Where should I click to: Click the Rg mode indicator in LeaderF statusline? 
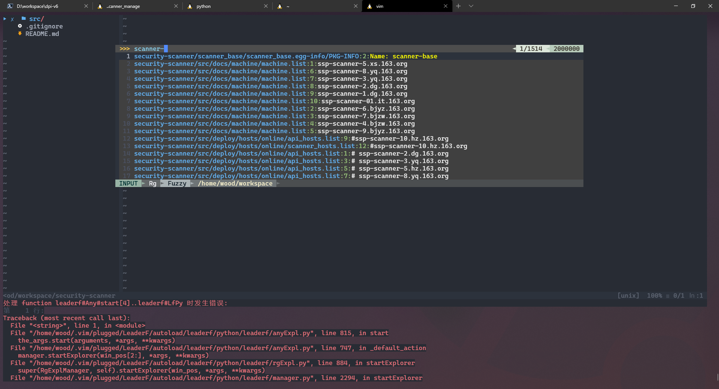(152, 183)
